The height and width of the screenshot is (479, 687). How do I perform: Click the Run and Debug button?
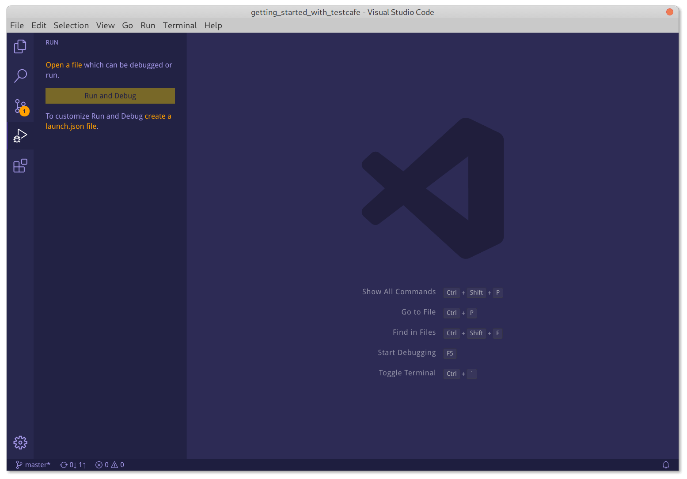pyautogui.click(x=110, y=95)
